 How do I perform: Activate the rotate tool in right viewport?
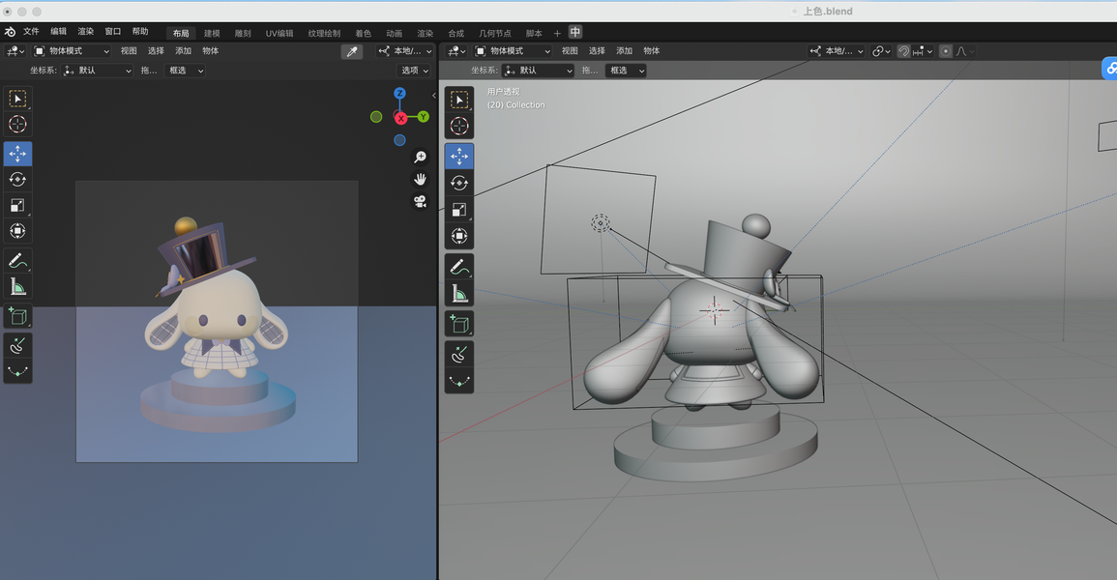pos(459,183)
